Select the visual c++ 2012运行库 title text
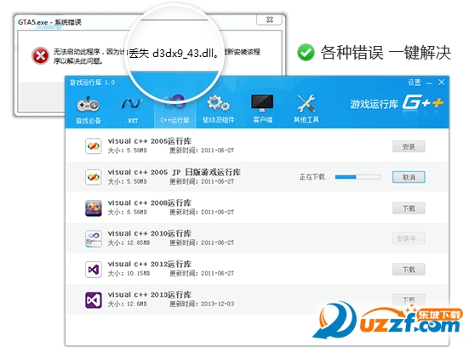 click(x=149, y=264)
